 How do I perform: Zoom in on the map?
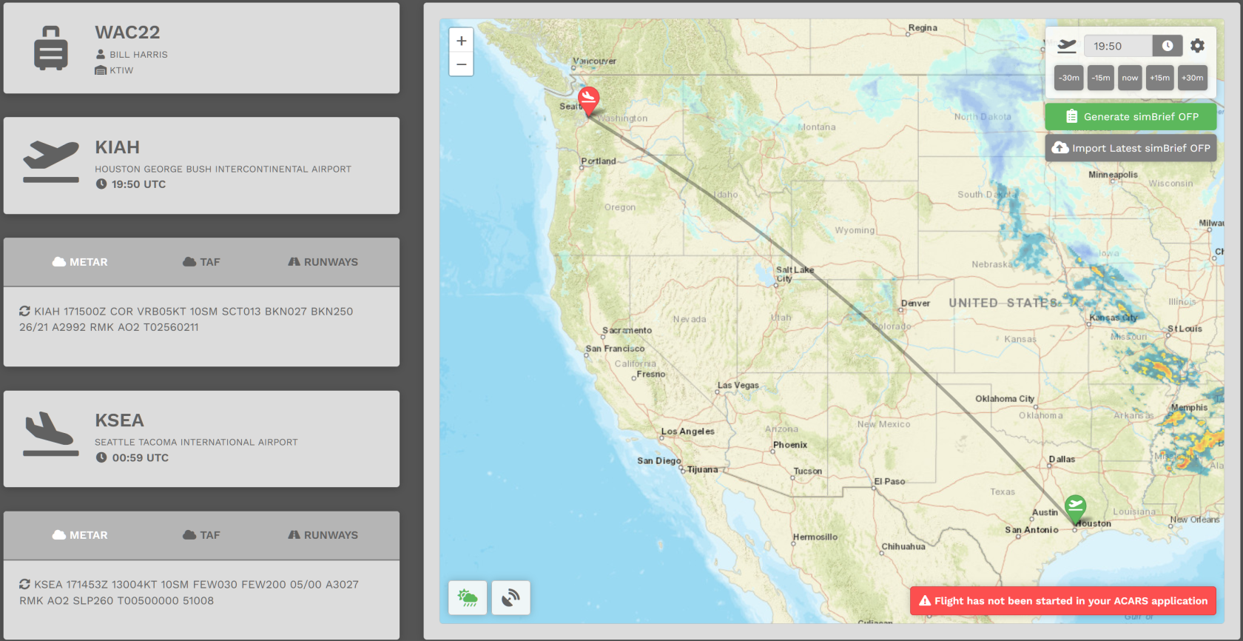(461, 41)
